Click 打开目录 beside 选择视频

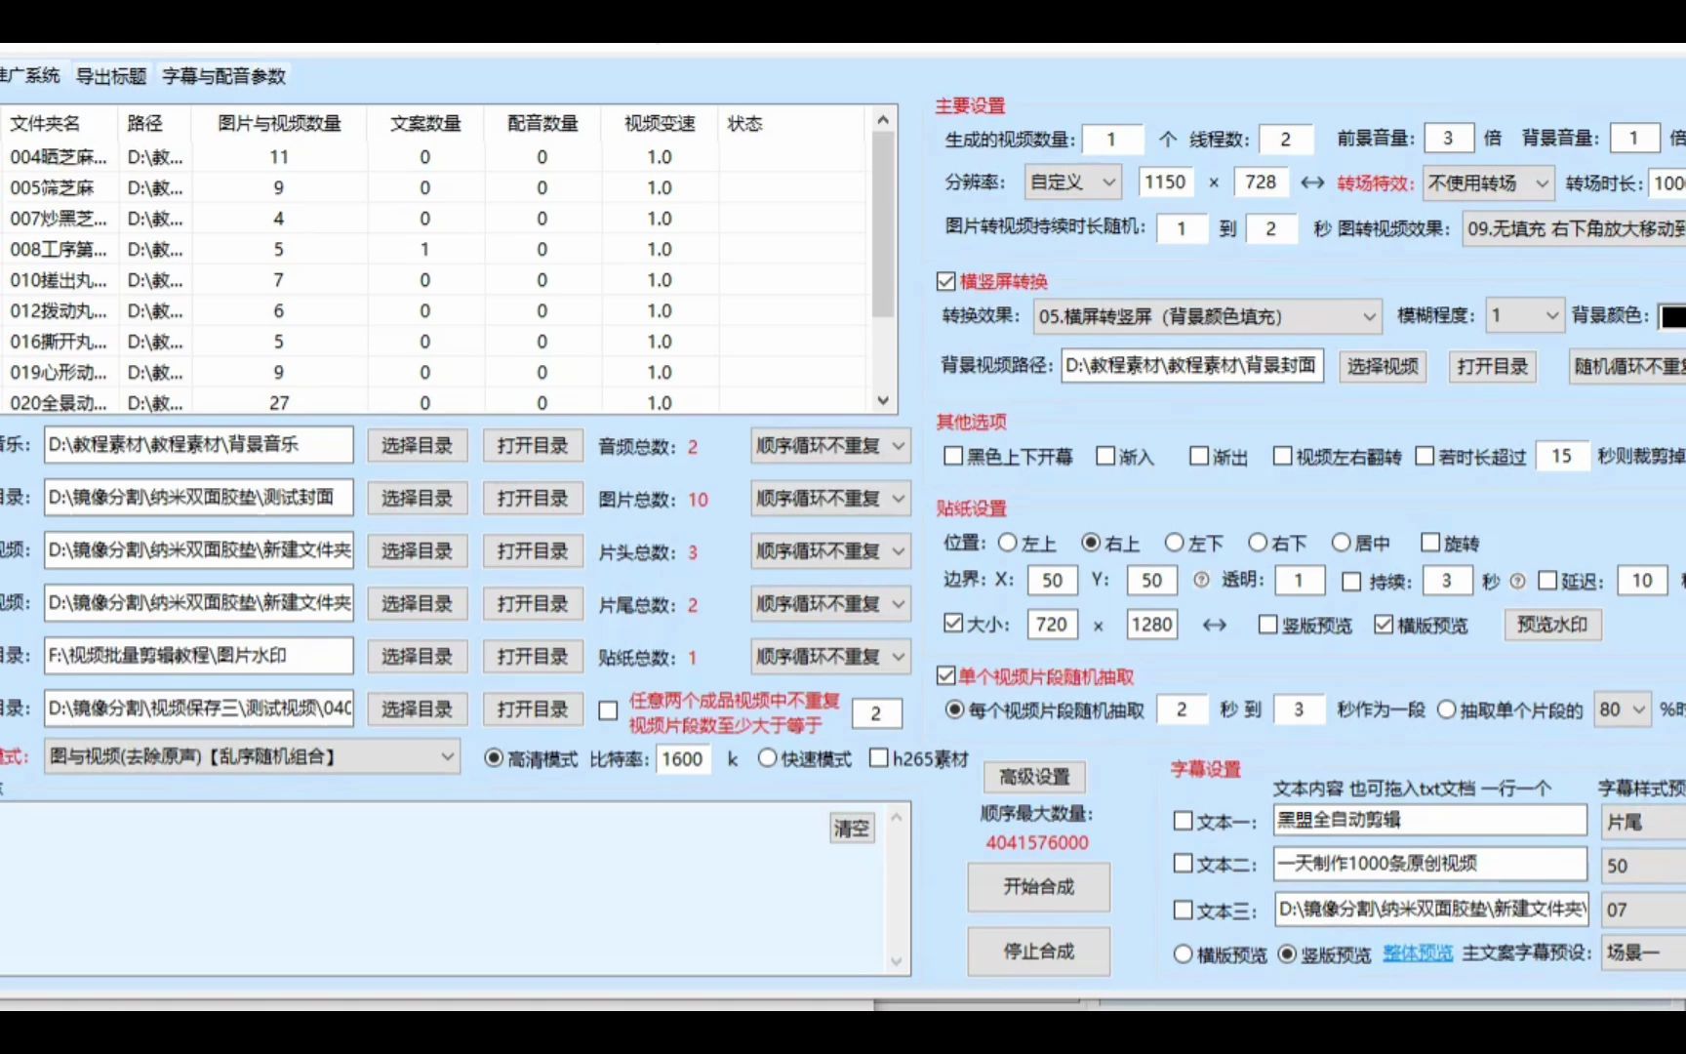coord(1493,366)
